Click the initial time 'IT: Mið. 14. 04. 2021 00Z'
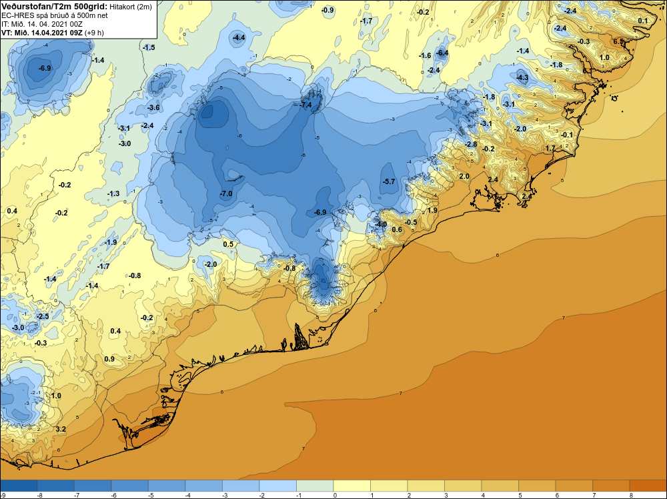Screen dimensions: 667x499 (41, 24)
